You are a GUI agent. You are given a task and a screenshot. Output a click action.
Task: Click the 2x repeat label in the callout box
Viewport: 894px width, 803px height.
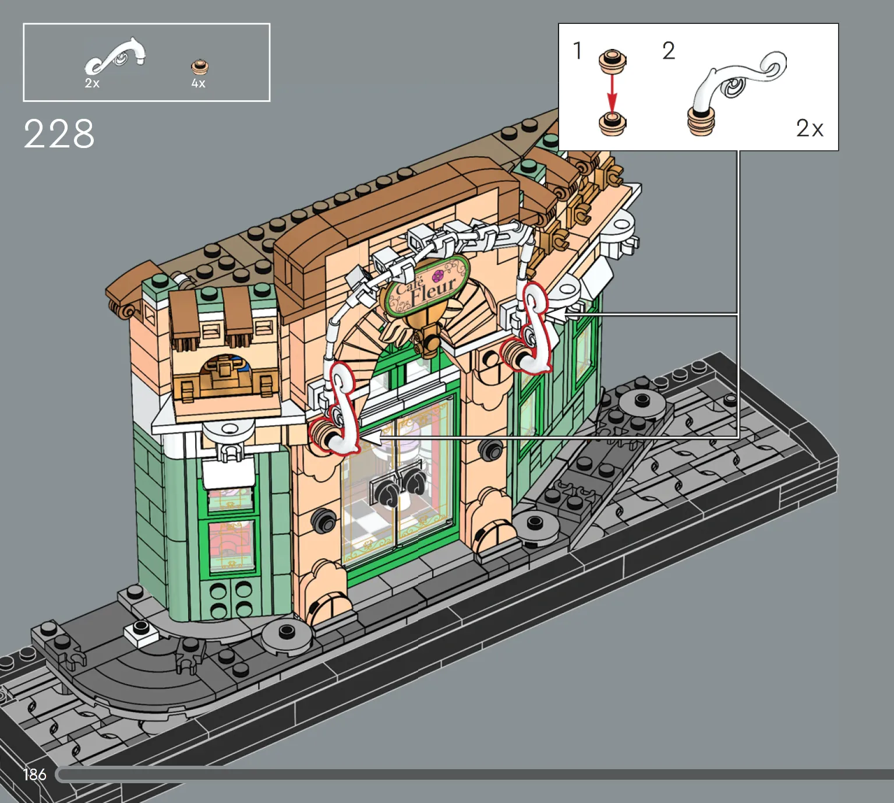810,128
